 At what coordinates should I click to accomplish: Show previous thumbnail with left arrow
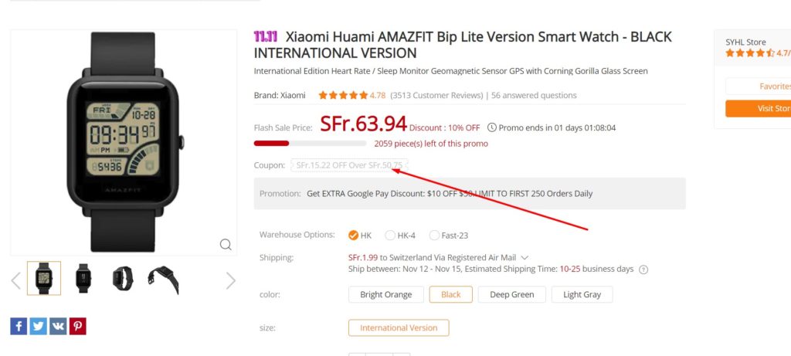[x=15, y=280]
